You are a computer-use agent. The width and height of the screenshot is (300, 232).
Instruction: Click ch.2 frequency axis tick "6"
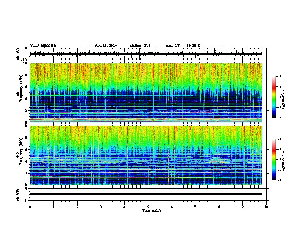click(27, 150)
